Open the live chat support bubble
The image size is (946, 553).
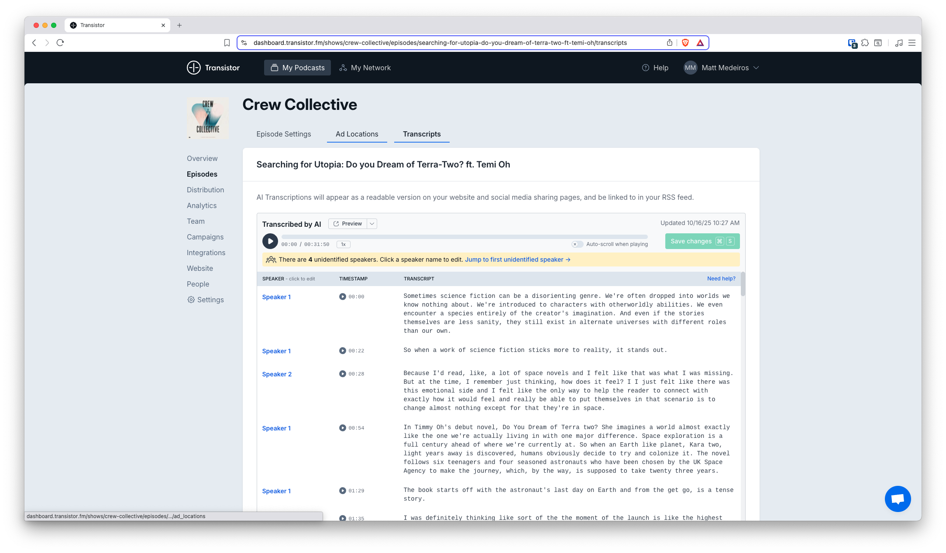pyautogui.click(x=897, y=498)
